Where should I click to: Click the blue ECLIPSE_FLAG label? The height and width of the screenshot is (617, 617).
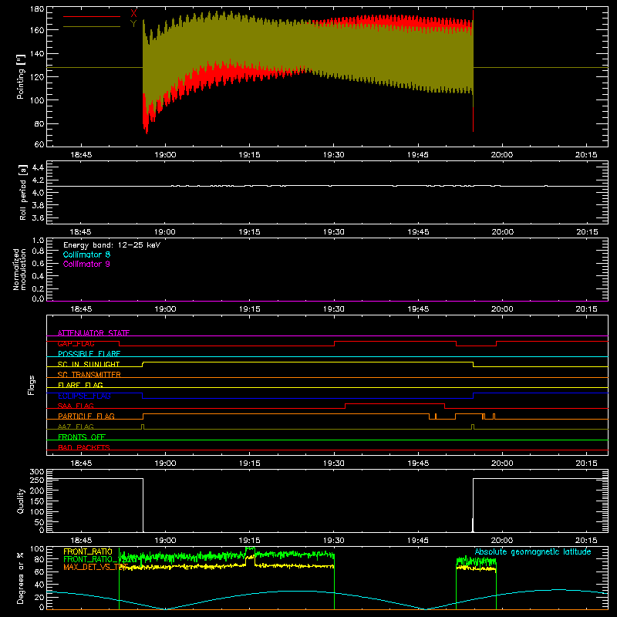[x=84, y=396]
